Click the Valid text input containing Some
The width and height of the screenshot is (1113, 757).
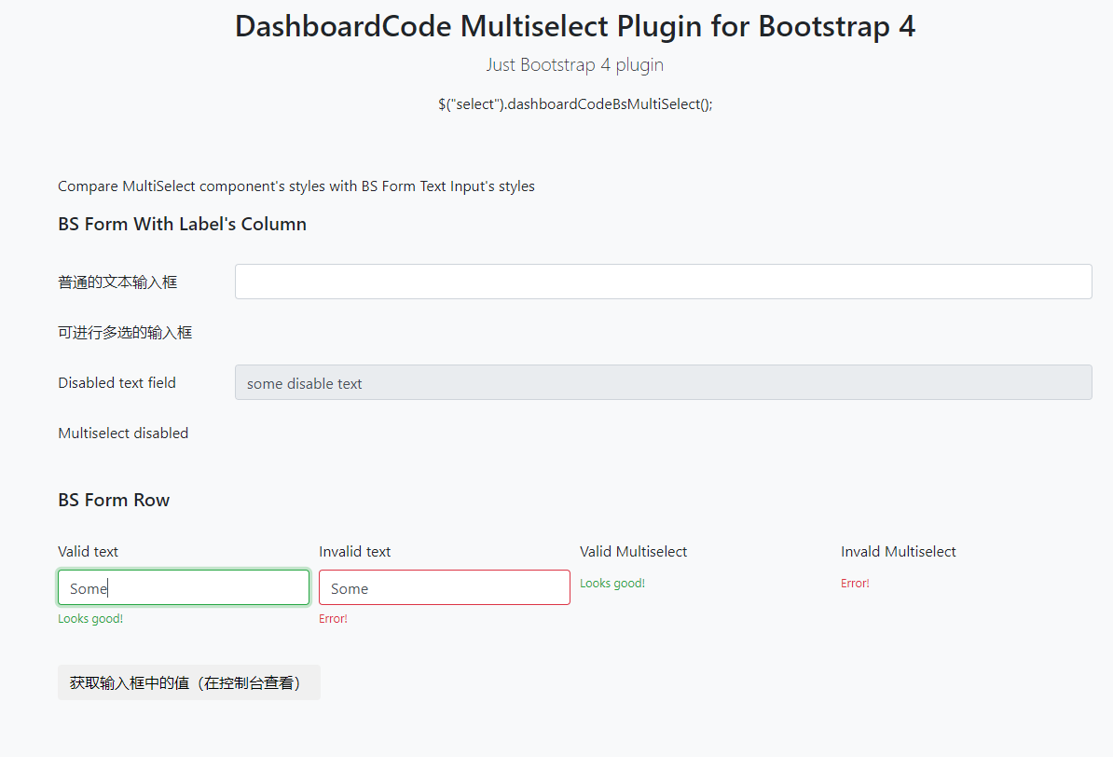click(x=184, y=588)
